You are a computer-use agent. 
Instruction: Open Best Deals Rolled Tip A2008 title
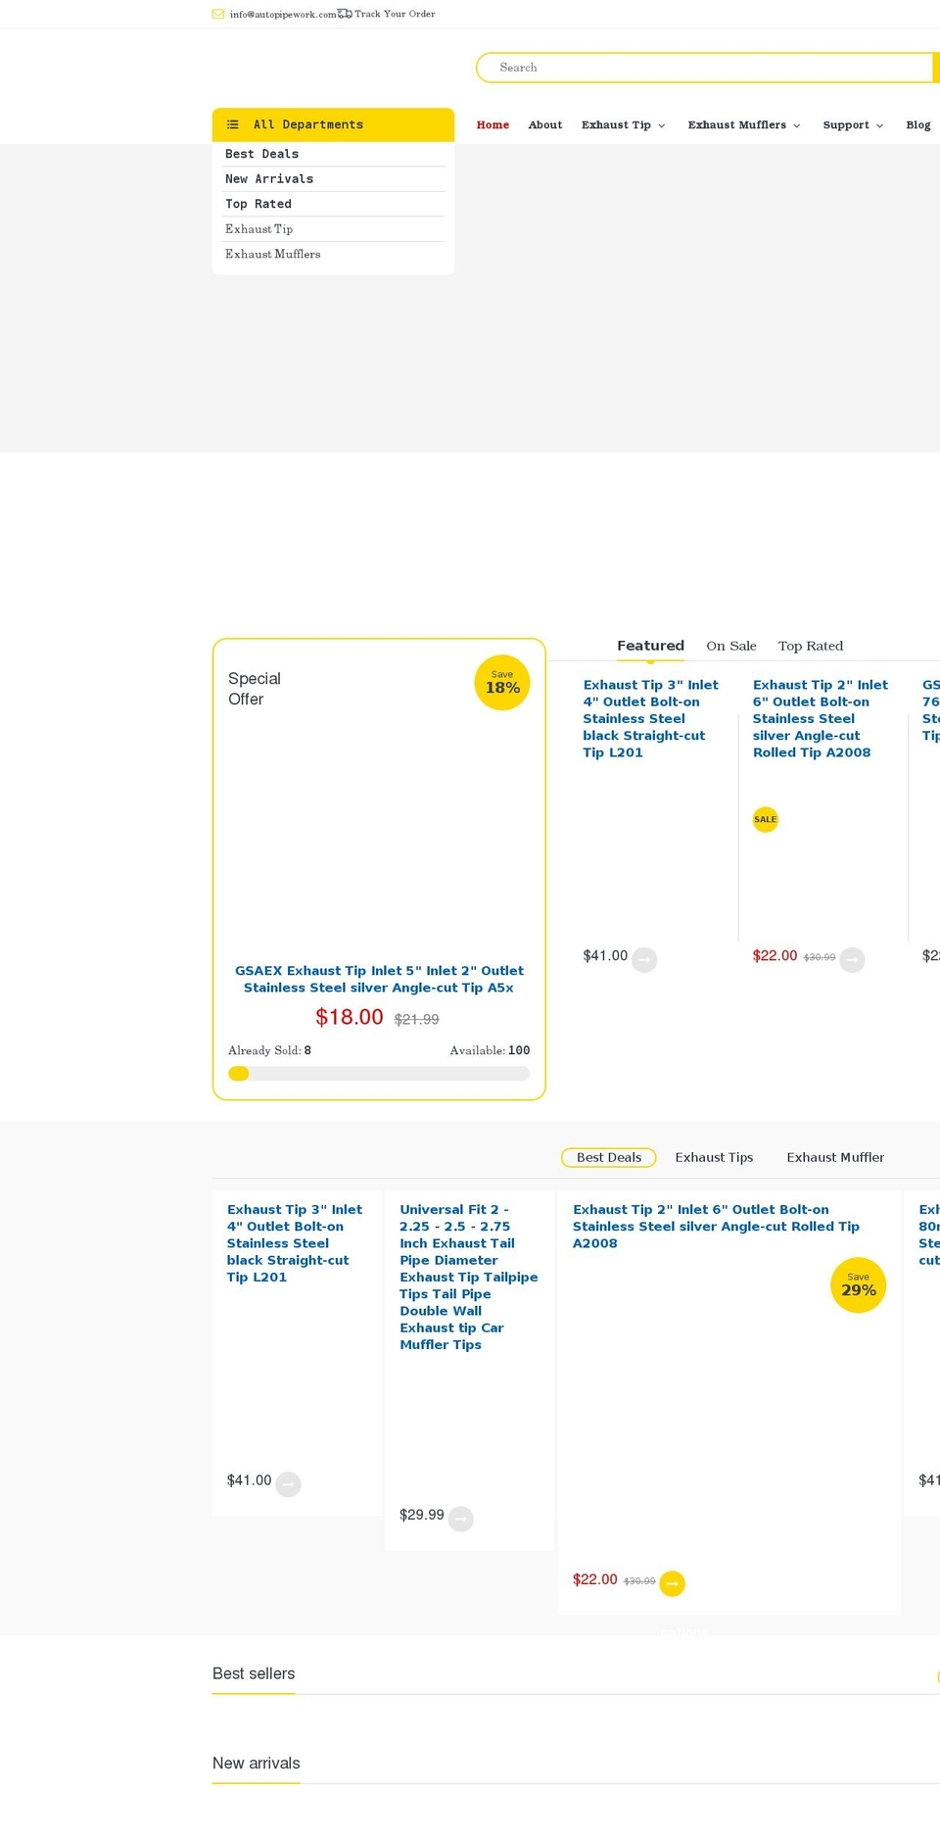coord(716,1226)
